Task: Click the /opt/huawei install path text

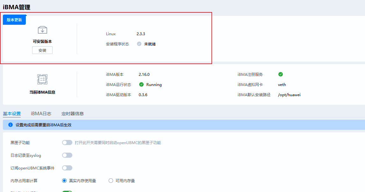Action: click(x=289, y=95)
